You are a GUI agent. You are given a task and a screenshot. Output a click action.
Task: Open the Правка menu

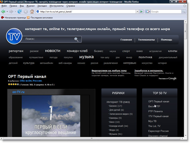coord(13,6)
